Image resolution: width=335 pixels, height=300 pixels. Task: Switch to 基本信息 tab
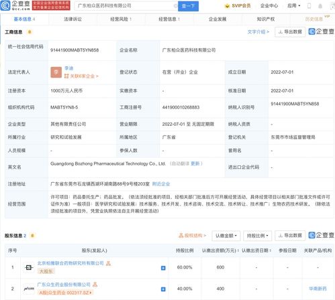[x=24, y=19]
